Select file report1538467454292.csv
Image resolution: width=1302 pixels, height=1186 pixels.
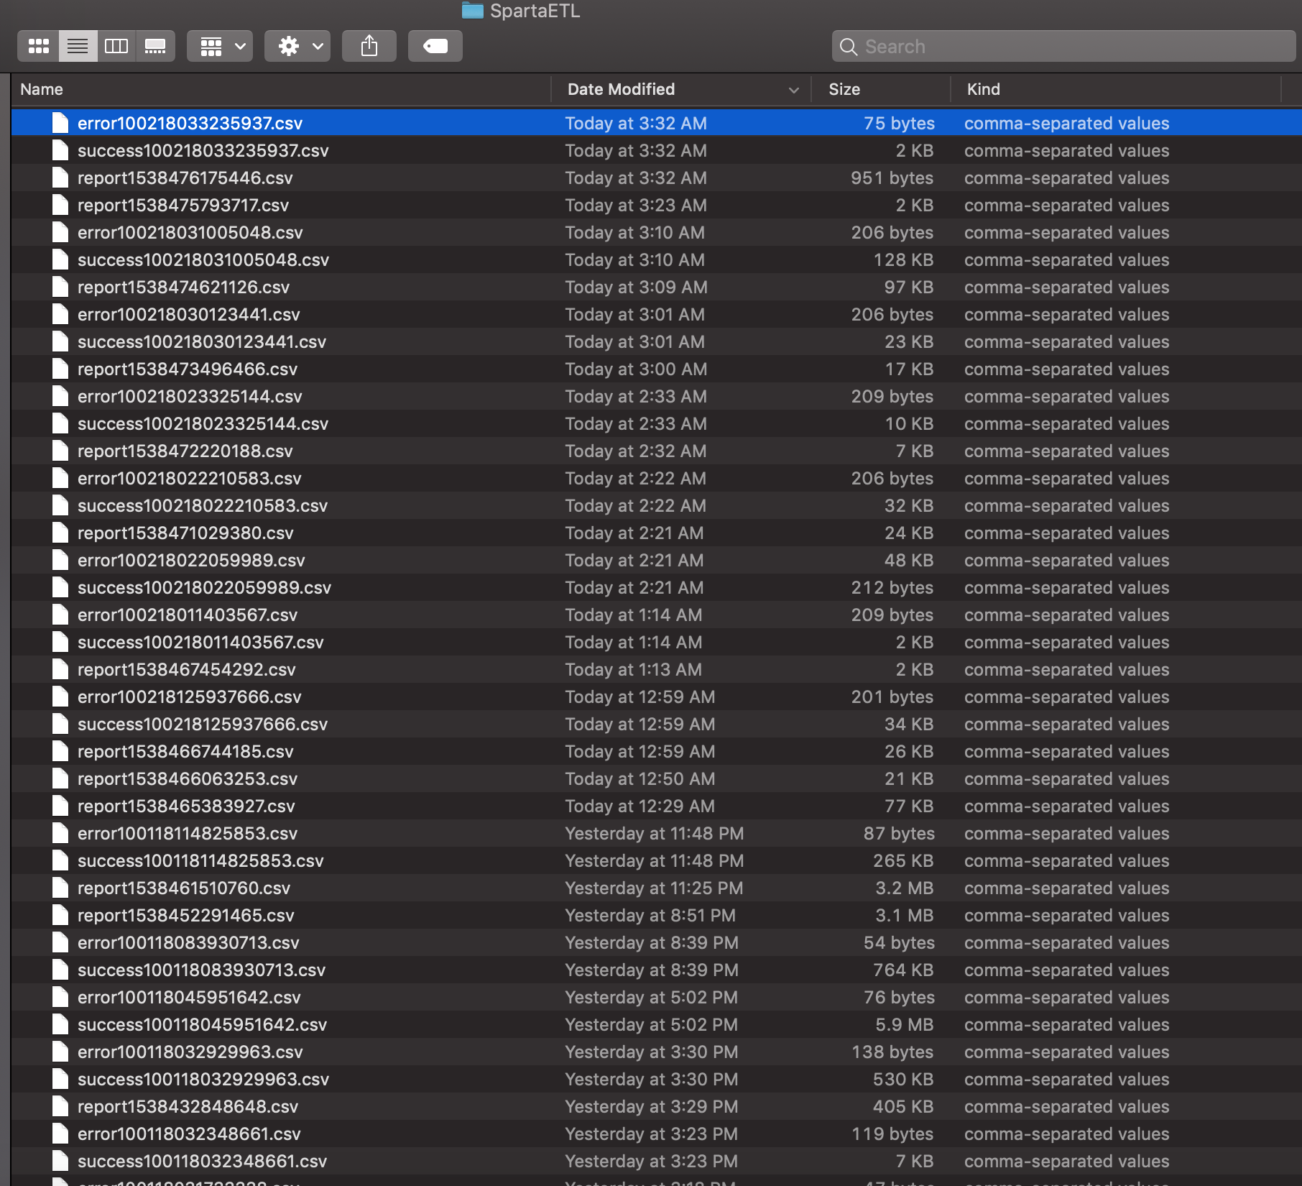click(657, 669)
